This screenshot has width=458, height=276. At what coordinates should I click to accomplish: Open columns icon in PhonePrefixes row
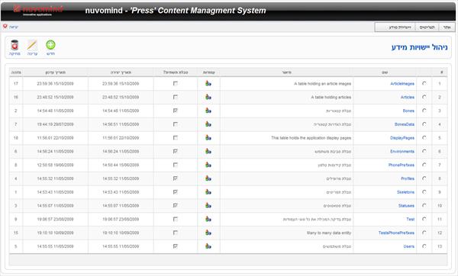208,165
